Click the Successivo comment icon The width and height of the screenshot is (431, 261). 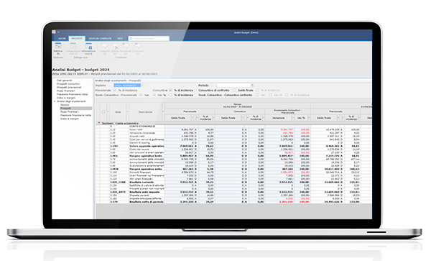point(138,46)
